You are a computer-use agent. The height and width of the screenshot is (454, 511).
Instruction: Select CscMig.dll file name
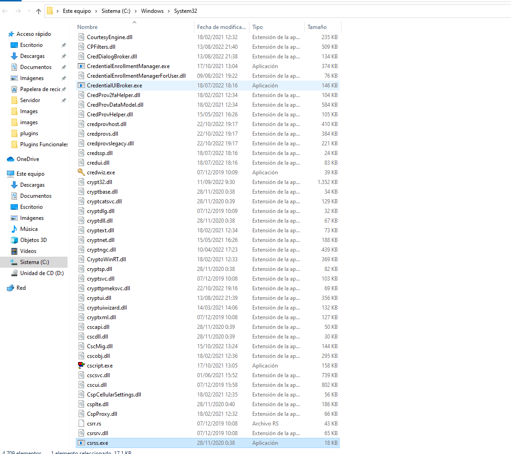[x=100, y=346]
